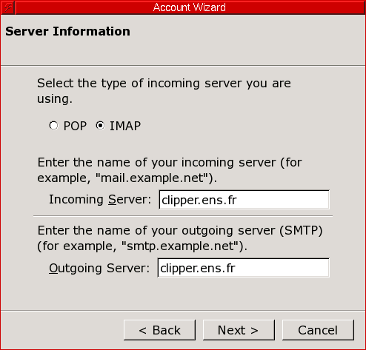The image size is (366, 350).
Task: Proceed with the Next button
Action: coord(239,330)
